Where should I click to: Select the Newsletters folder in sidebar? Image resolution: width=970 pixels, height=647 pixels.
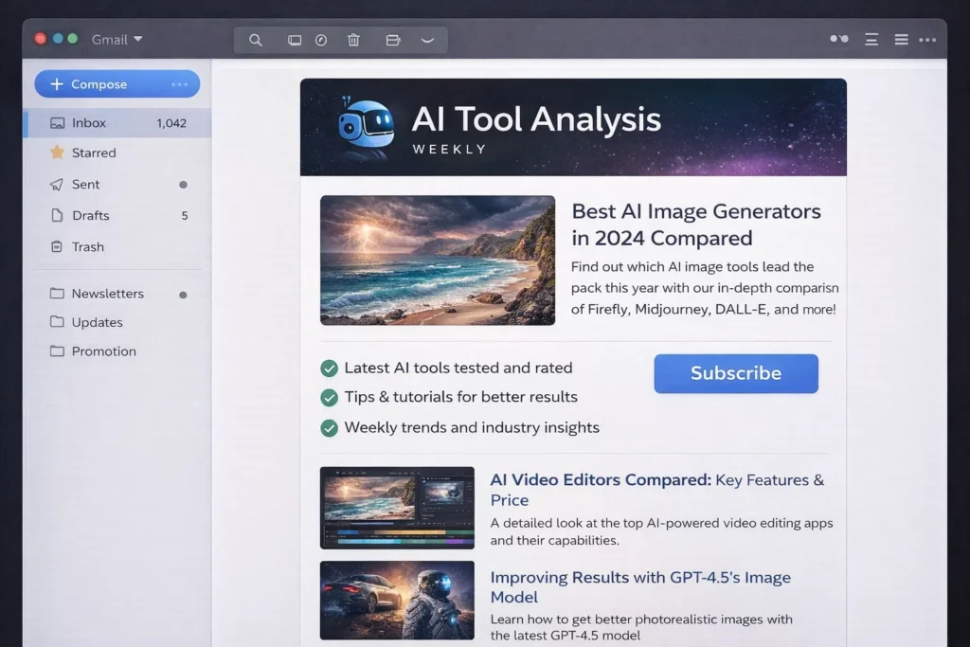[x=107, y=294]
